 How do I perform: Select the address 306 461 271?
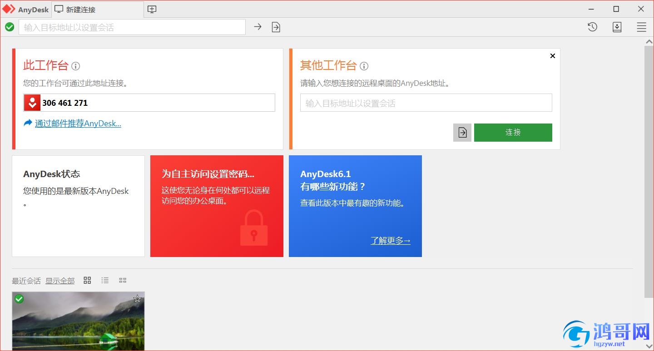(x=65, y=103)
